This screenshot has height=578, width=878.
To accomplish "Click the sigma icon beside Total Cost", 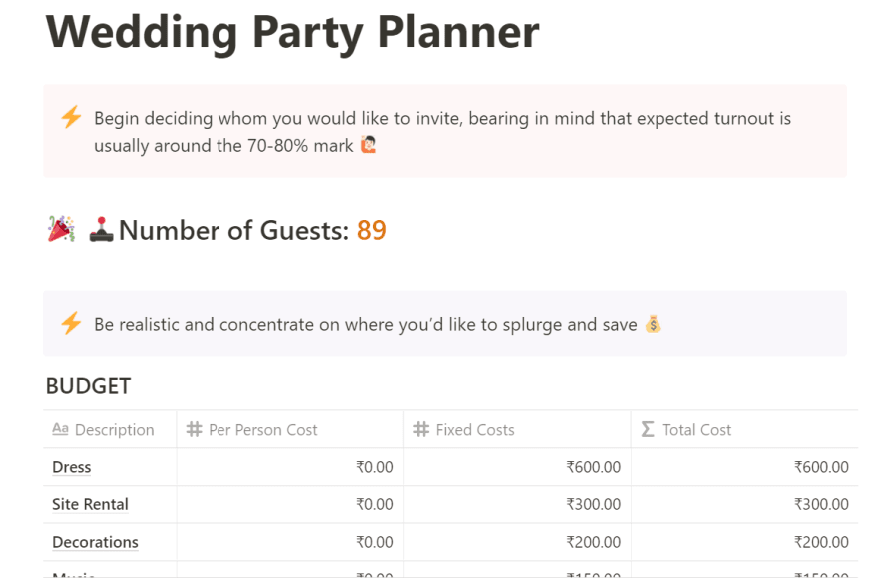I will pyautogui.click(x=648, y=429).
